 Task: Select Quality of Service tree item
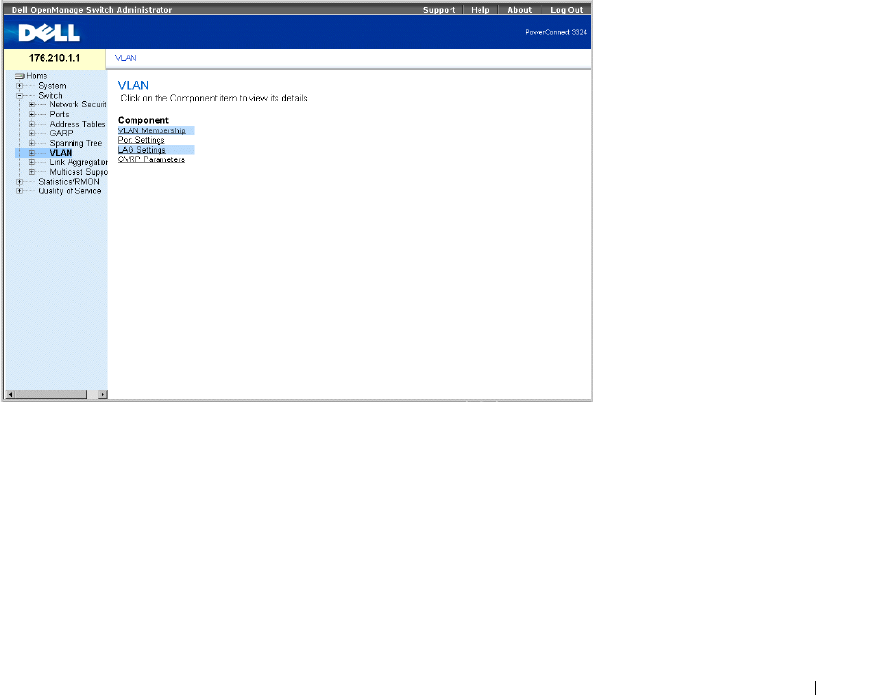click(70, 191)
